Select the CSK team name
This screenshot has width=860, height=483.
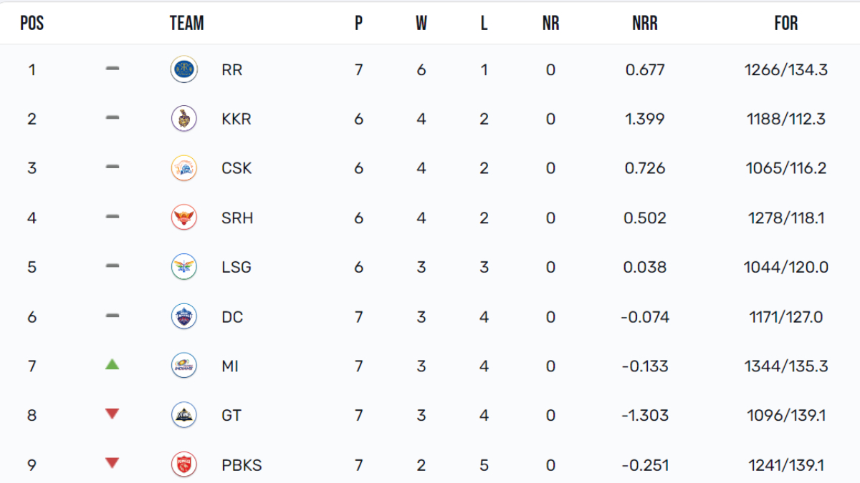[236, 169]
